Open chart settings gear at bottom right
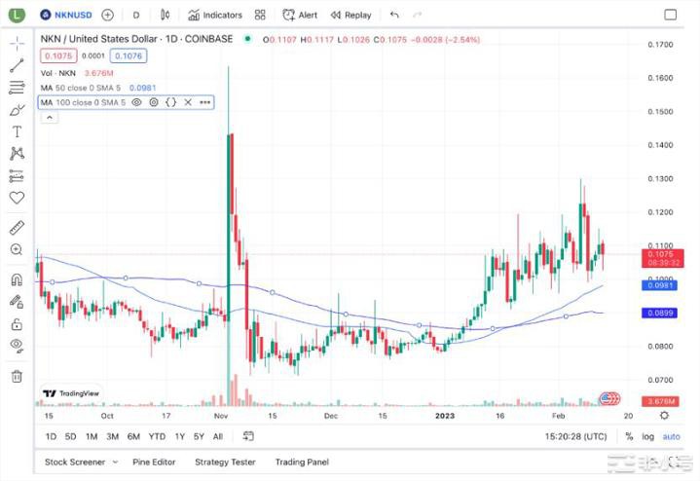Screen dimensions: 700x481 tap(665, 416)
